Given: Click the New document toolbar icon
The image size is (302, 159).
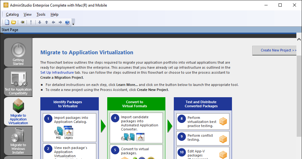Looking at the screenshot, I should pyautogui.click(x=7, y=22).
